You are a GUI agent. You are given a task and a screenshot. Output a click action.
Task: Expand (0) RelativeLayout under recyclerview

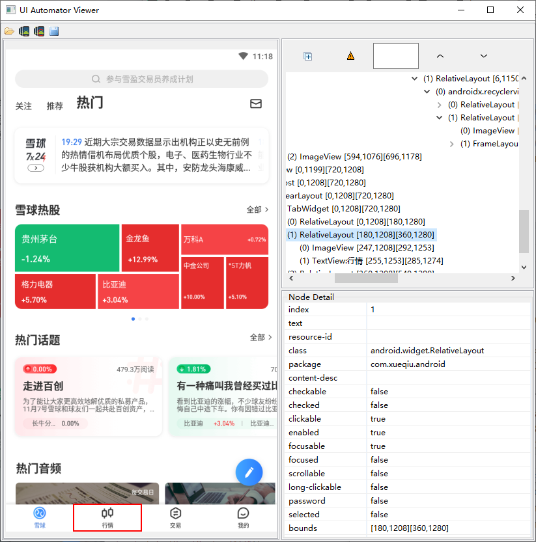click(x=440, y=105)
